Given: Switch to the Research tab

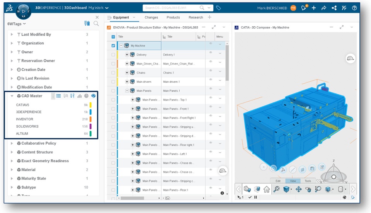Looking at the screenshot, I should pos(196,17).
